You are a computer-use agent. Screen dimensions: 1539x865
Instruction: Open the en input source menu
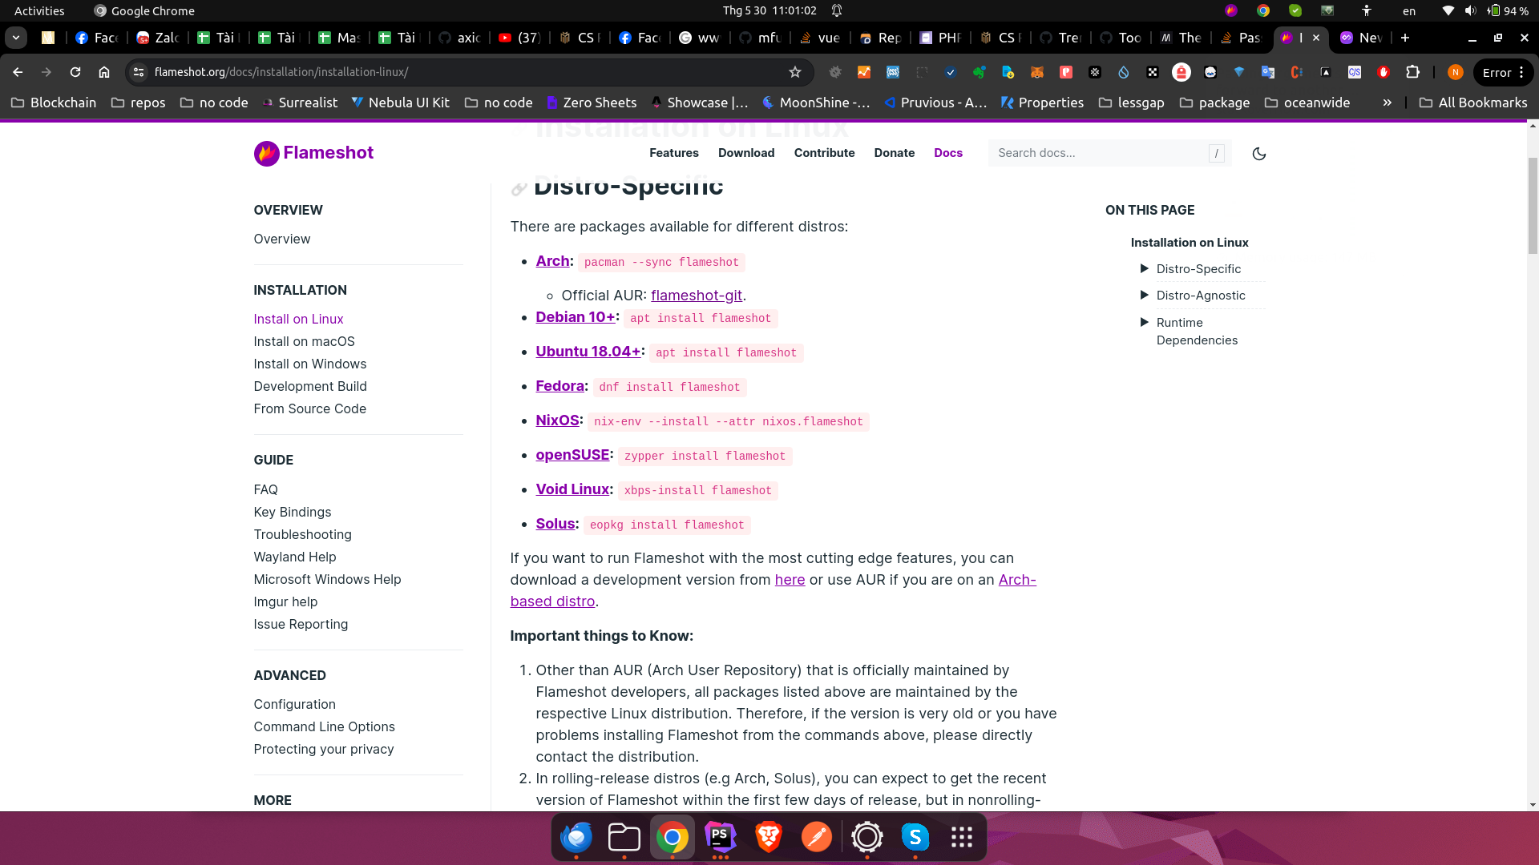pos(1409,10)
